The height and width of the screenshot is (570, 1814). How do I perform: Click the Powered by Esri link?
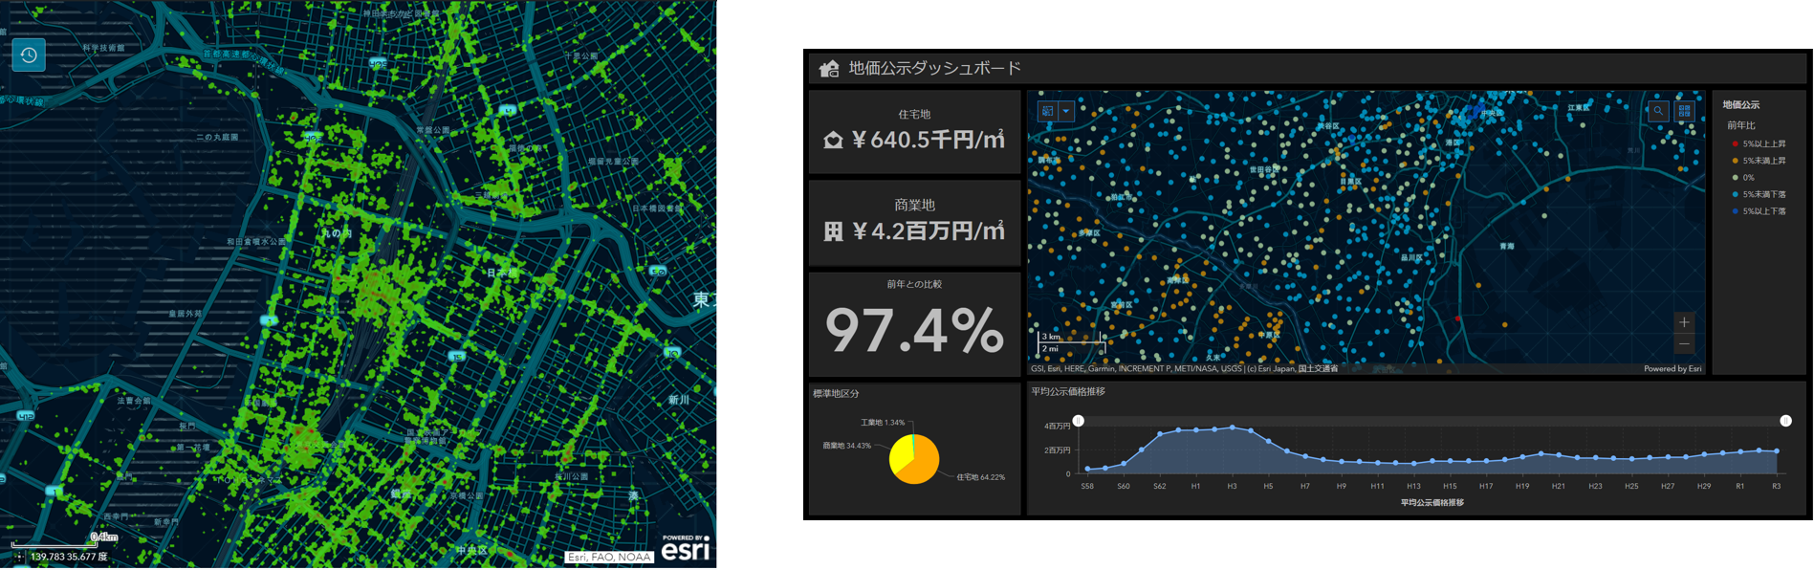click(1672, 368)
